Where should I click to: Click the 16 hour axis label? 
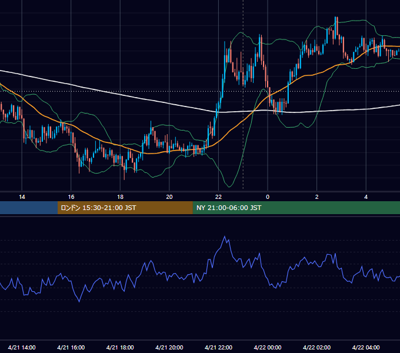[x=71, y=197]
